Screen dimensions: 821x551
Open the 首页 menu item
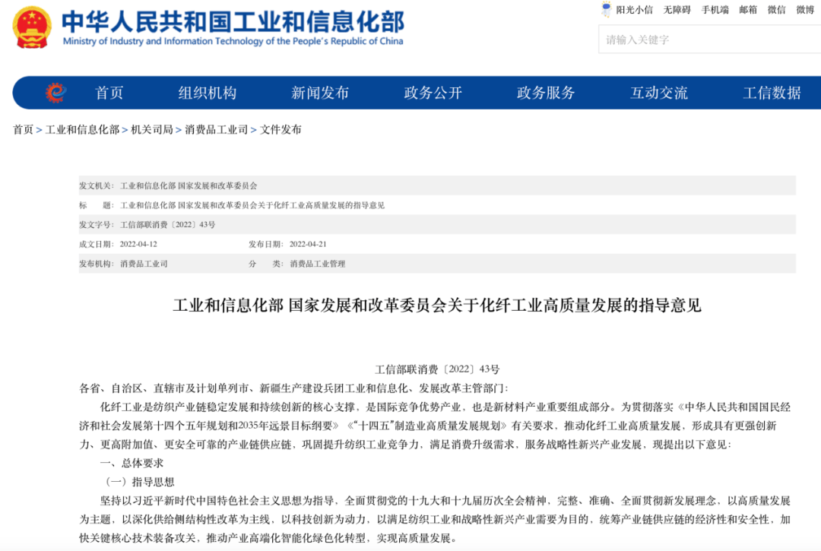tap(109, 93)
